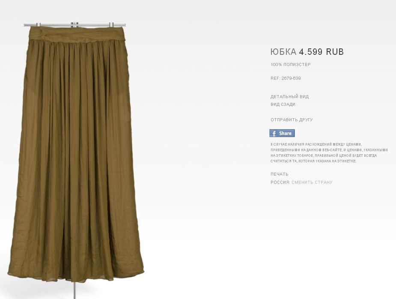Screen dimensions: 396x299
Task: Click the ПЕЧАТЬ print link
Action: (x=279, y=174)
